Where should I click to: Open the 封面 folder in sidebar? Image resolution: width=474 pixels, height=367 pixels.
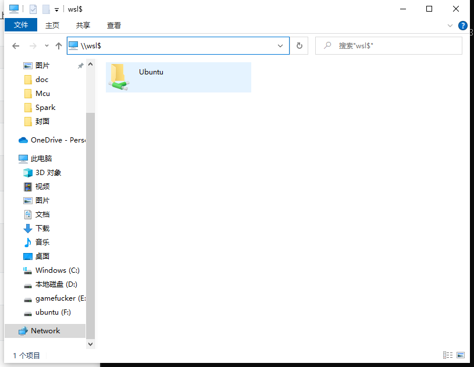coord(42,121)
